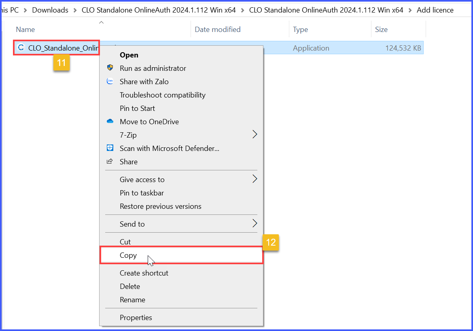This screenshot has width=473, height=331.
Task: Sort files by Size column header
Action: click(x=381, y=30)
